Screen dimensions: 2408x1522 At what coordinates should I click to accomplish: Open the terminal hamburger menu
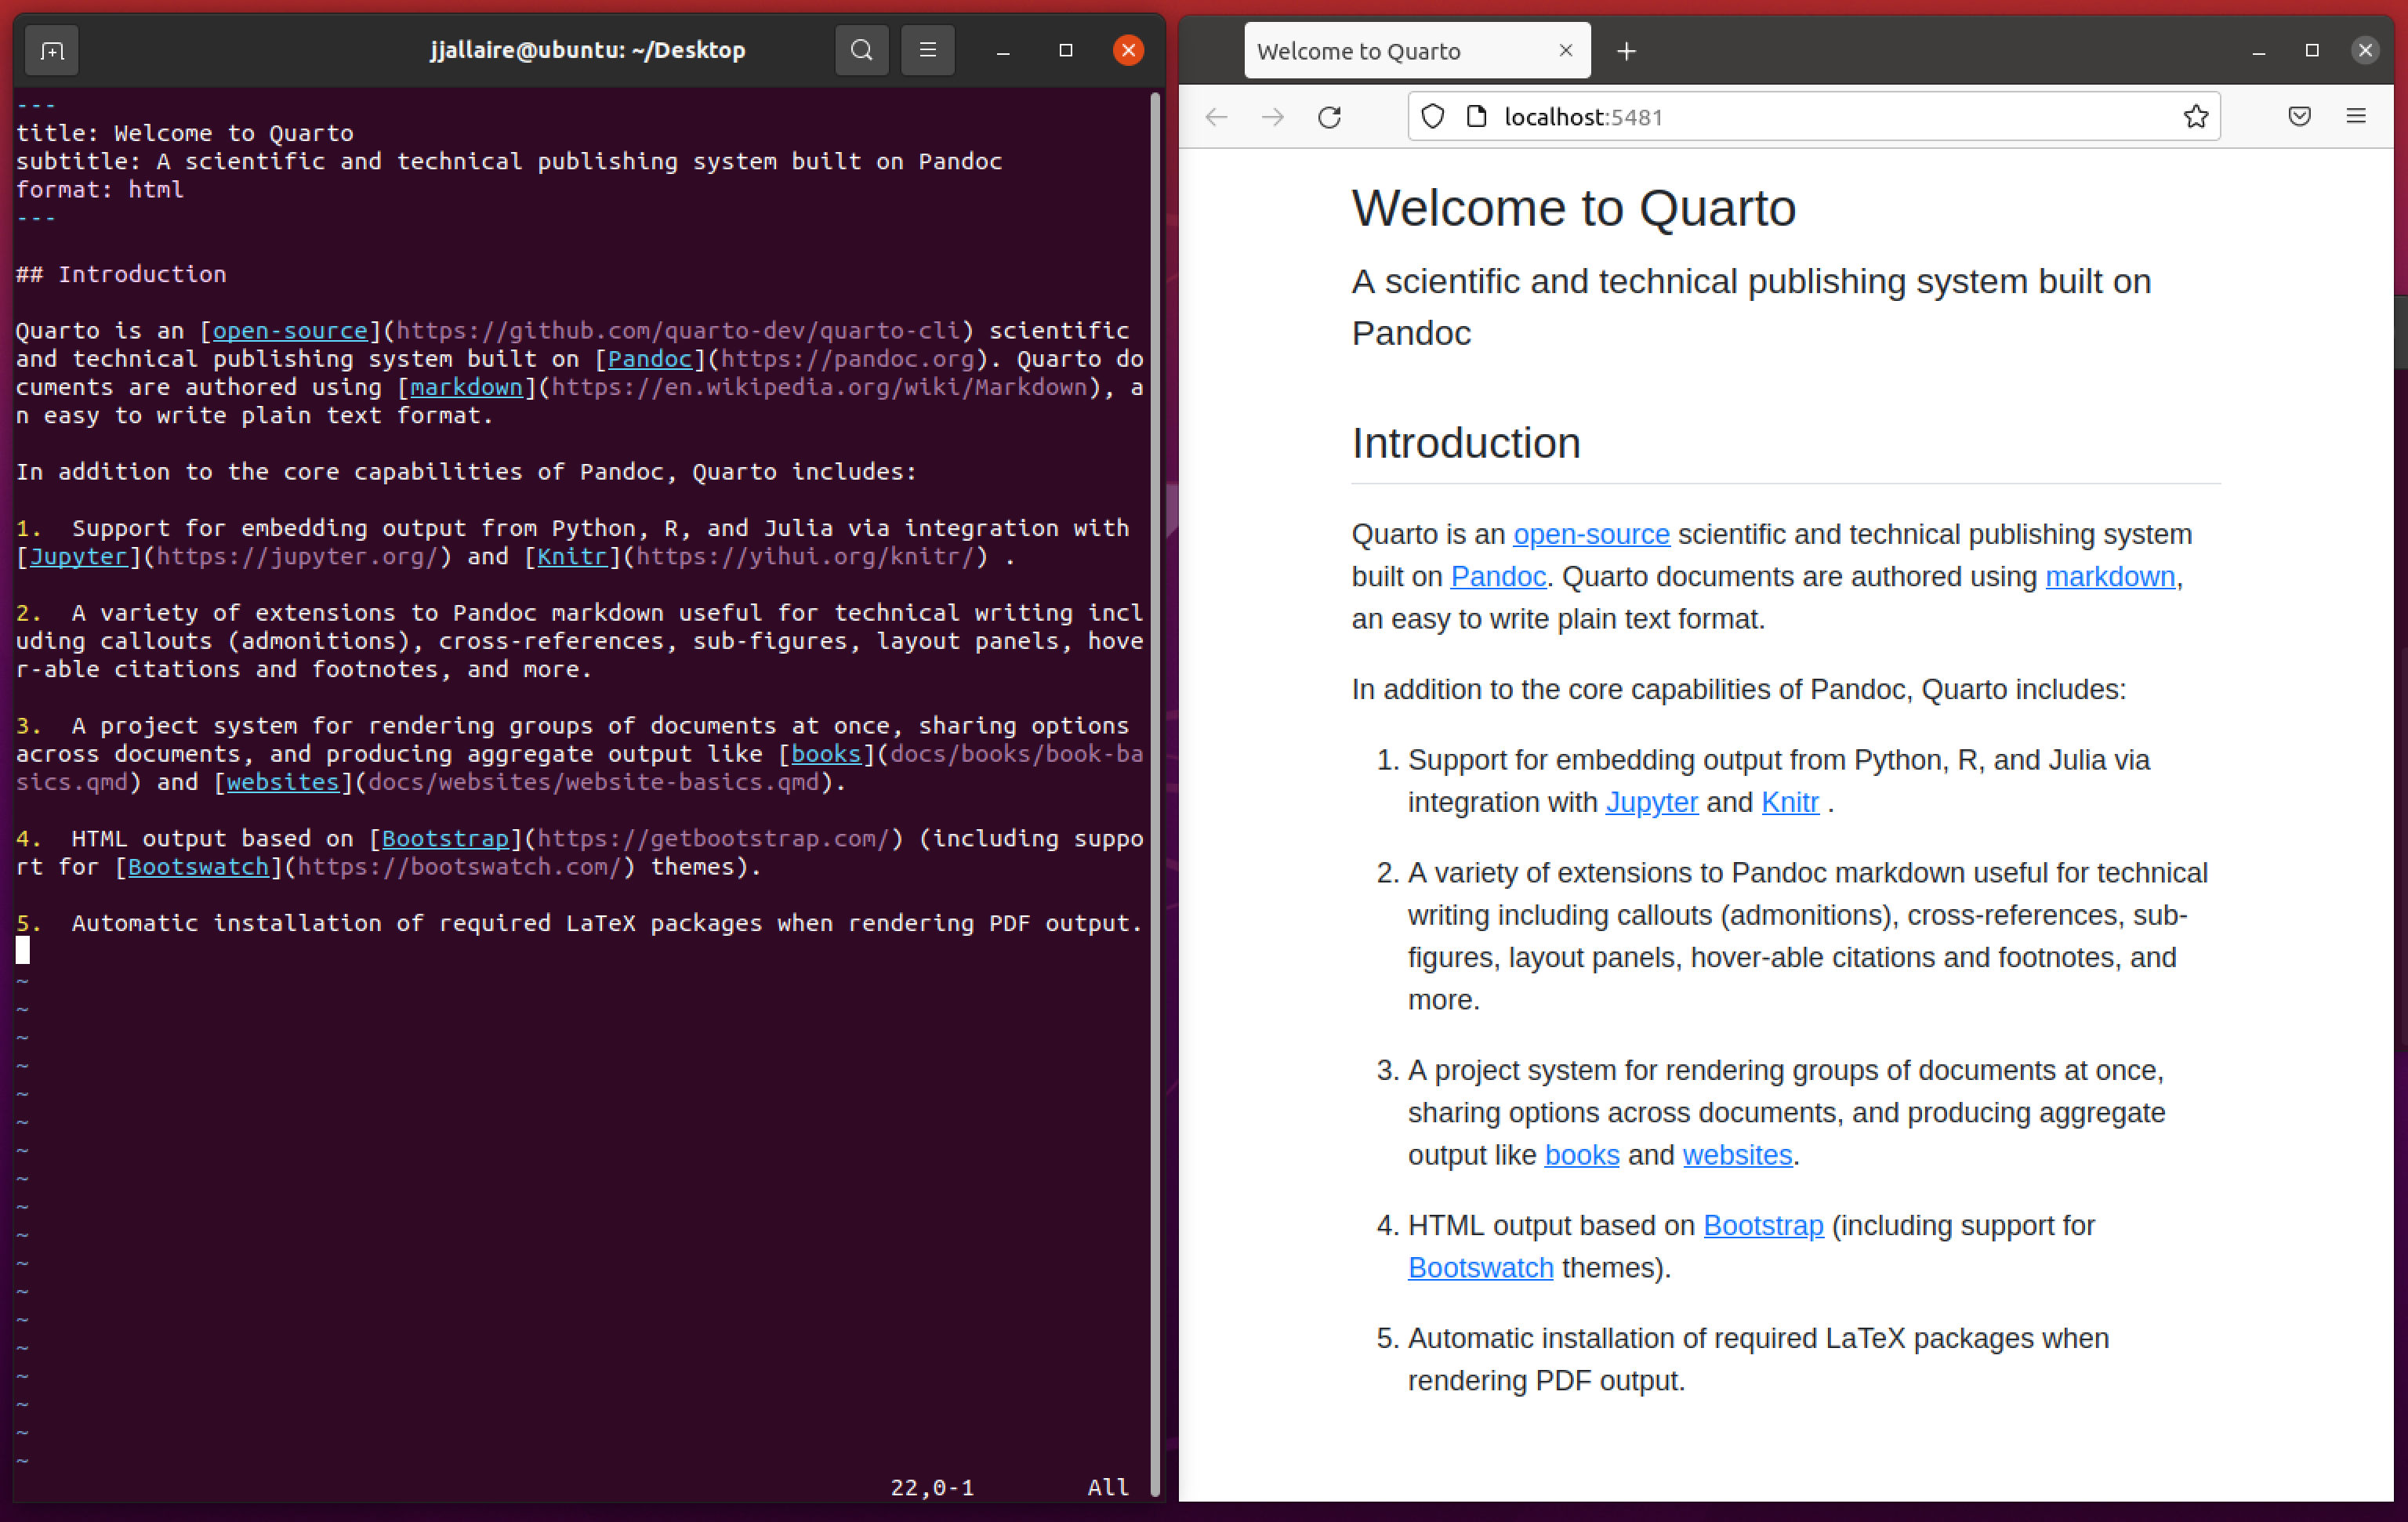tap(927, 50)
